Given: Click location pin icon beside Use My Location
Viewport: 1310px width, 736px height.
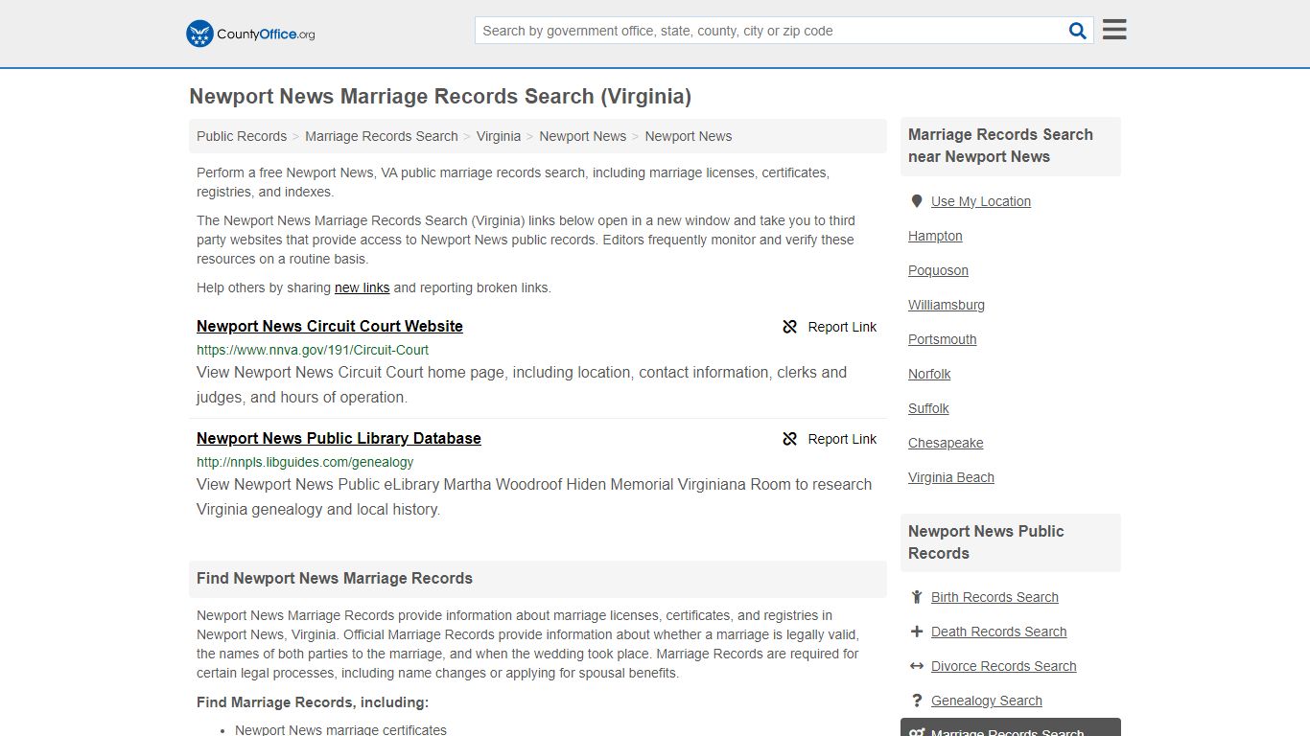Looking at the screenshot, I should 917,201.
